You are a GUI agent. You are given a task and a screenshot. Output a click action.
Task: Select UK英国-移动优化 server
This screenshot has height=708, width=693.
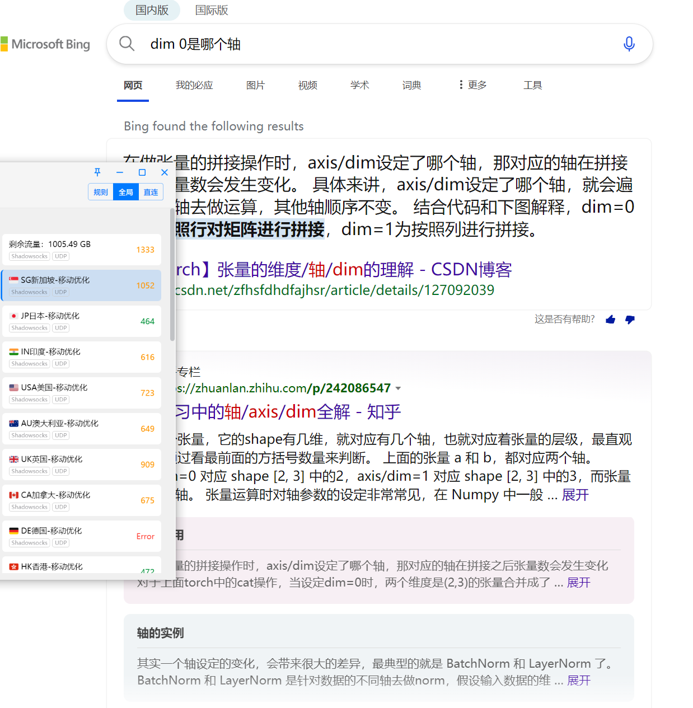(x=82, y=465)
